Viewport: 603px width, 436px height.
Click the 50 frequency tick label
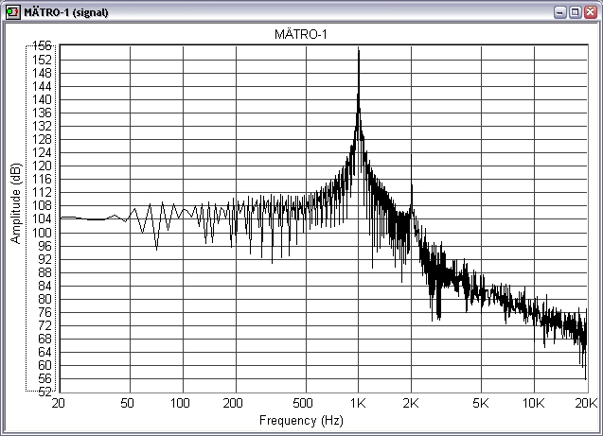point(127,403)
